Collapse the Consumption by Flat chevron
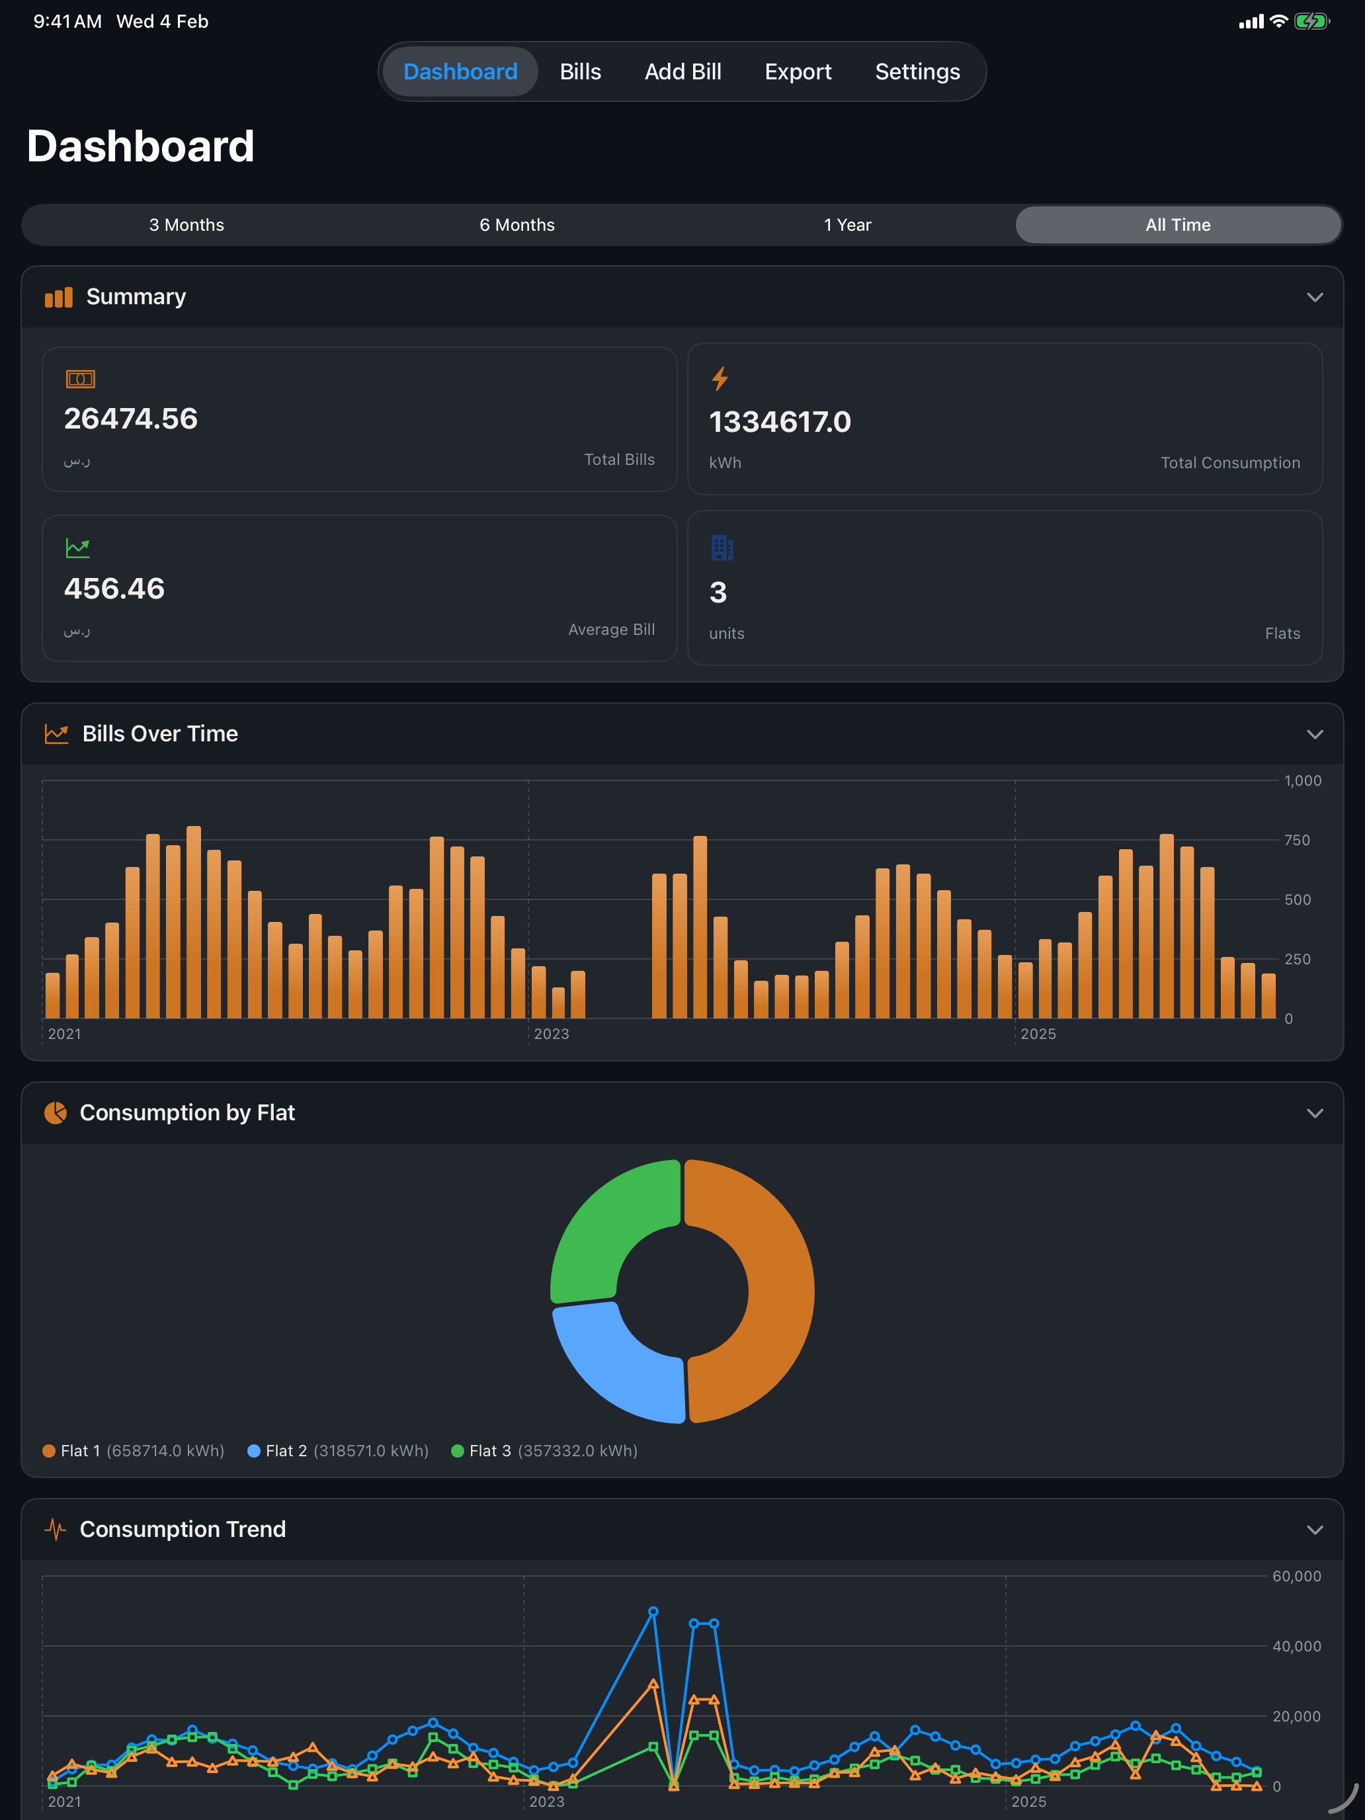This screenshot has width=1365, height=1820. (1315, 1113)
